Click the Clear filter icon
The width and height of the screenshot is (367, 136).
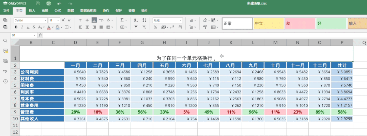(144, 27)
